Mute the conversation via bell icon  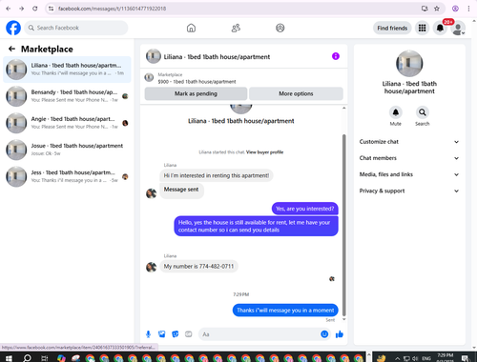[x=396, y=112]
